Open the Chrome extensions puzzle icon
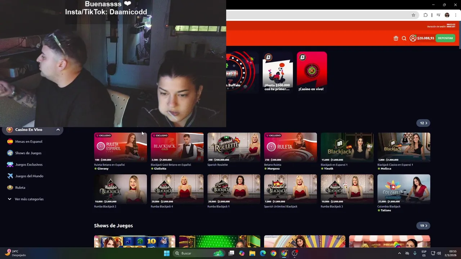This screenshot has width=461, height=259. (x=426, y=15)
